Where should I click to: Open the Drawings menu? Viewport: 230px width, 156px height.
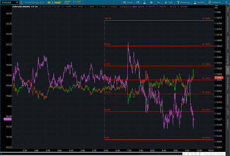tap(184, 2)
